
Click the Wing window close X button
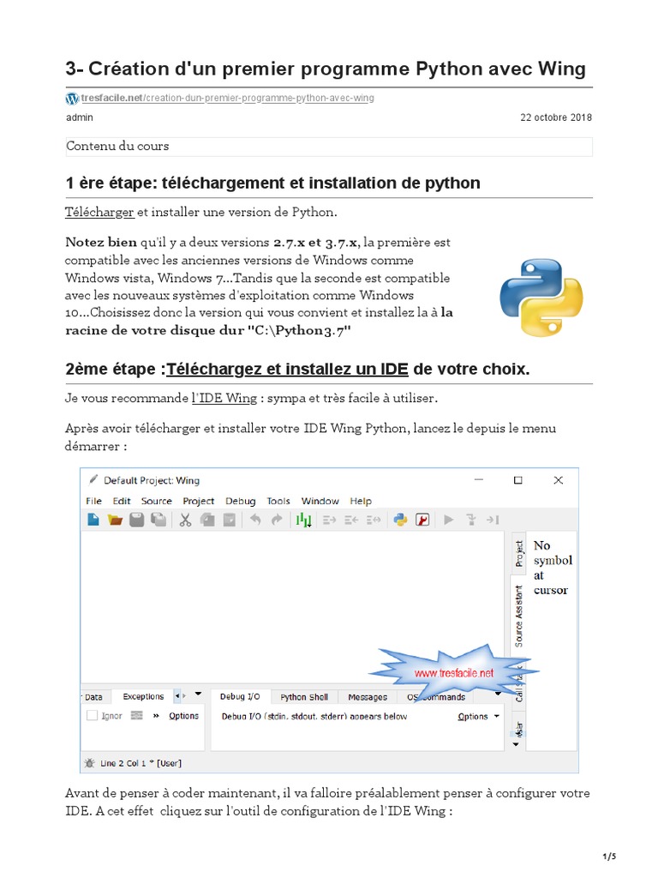click(x=558, y=480)
